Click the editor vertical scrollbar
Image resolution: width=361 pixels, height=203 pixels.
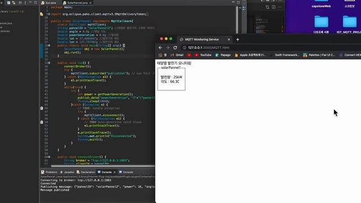[x=237, y=20]
